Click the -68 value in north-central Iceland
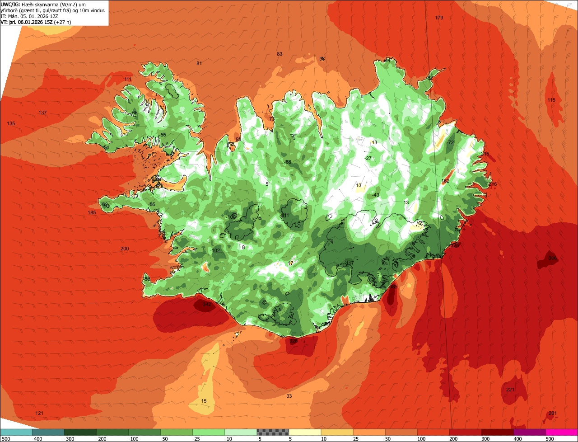 (x=287, y=162)
